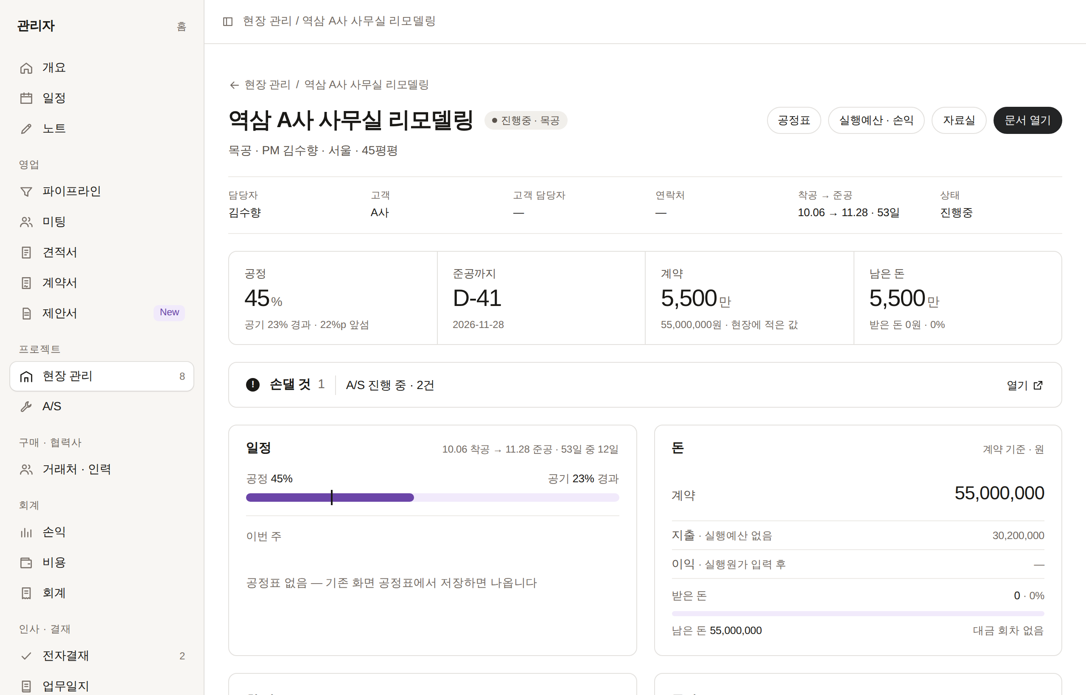Click the 비용 wallet icon
Screen dimensions: 1086x695
pos(26,562)
